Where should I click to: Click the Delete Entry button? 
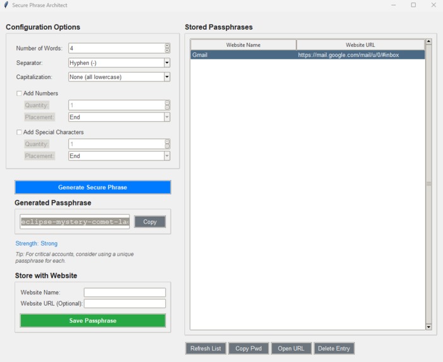334,349
